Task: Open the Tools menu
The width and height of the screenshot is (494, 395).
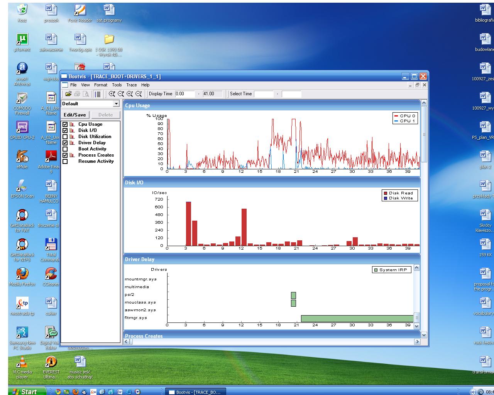Action: [x=117, y=85]
